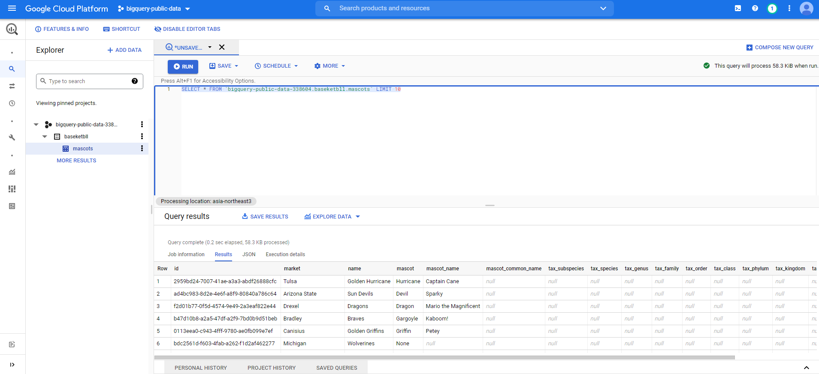The image size is (819, 374).
Task: Select the Results tab
Action: coord(224,254)
